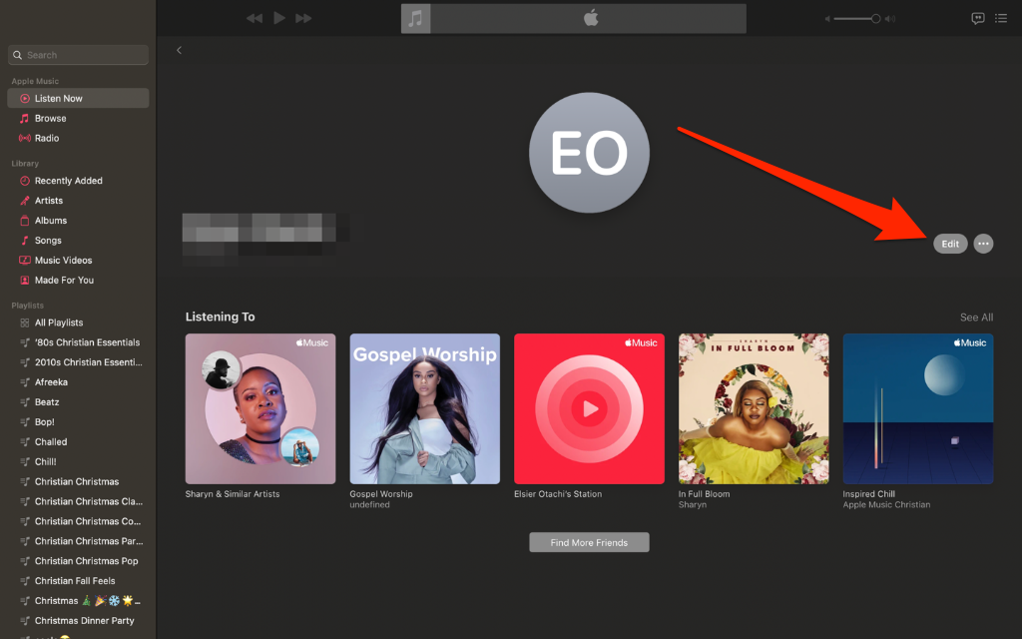Open Challed playlist
The image size is (1022, 639).
(x=78, y=442)
